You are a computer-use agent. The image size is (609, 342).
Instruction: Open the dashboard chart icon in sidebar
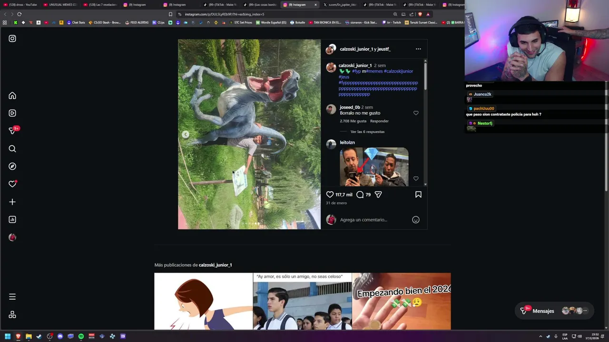click(12, 219)
